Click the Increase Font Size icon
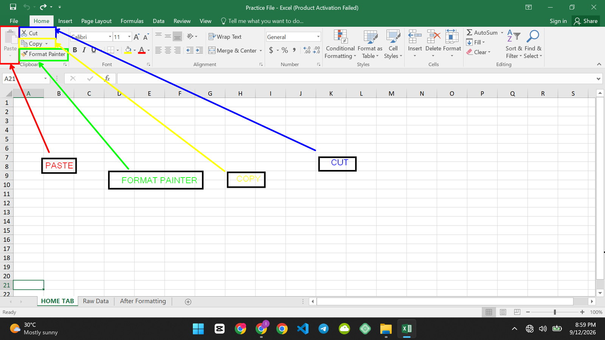Viewport: 605px width, 340px height. pyautogui.click(x=137, y=37)
